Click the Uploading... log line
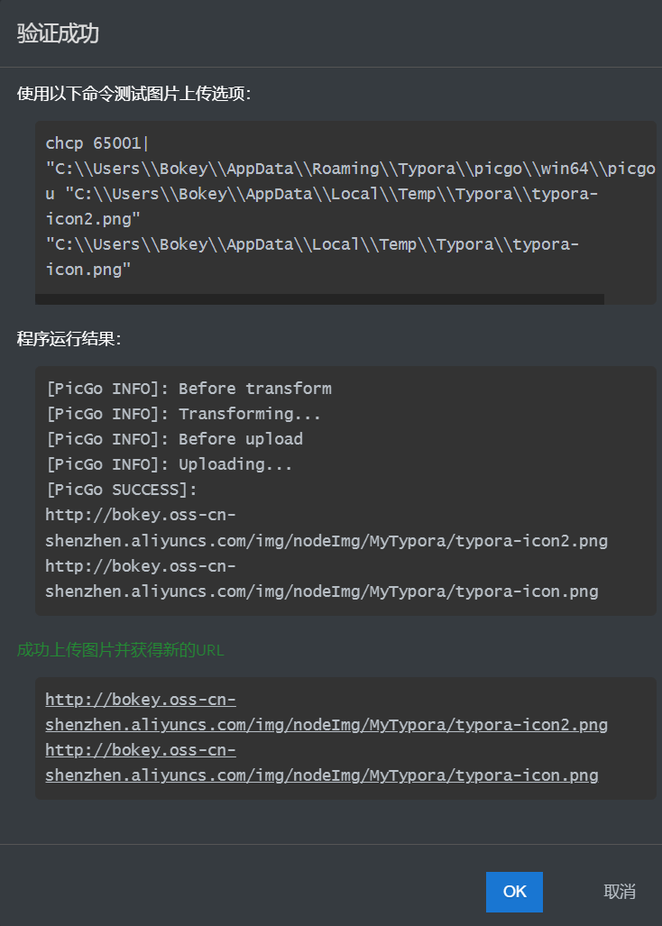Viewport: 662px width, 926px height. [x=169, y=464]
